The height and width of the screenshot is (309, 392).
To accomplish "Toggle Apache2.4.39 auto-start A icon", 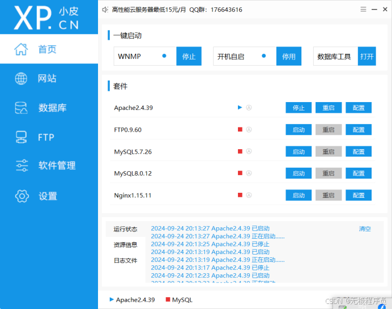I will point(249,108).
